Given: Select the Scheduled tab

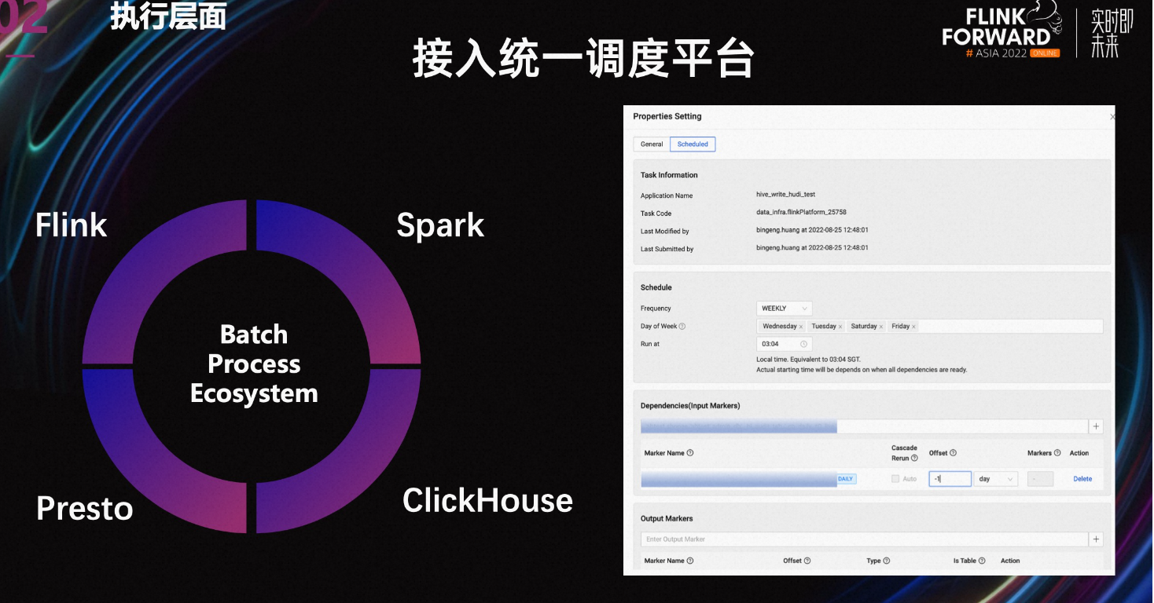Looking at the screenshot, I should [693, 144].
